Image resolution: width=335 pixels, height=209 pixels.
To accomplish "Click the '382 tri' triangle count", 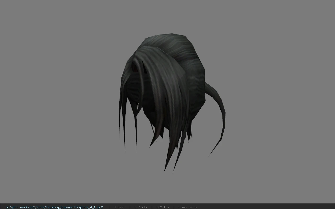I will pos(163,207).
